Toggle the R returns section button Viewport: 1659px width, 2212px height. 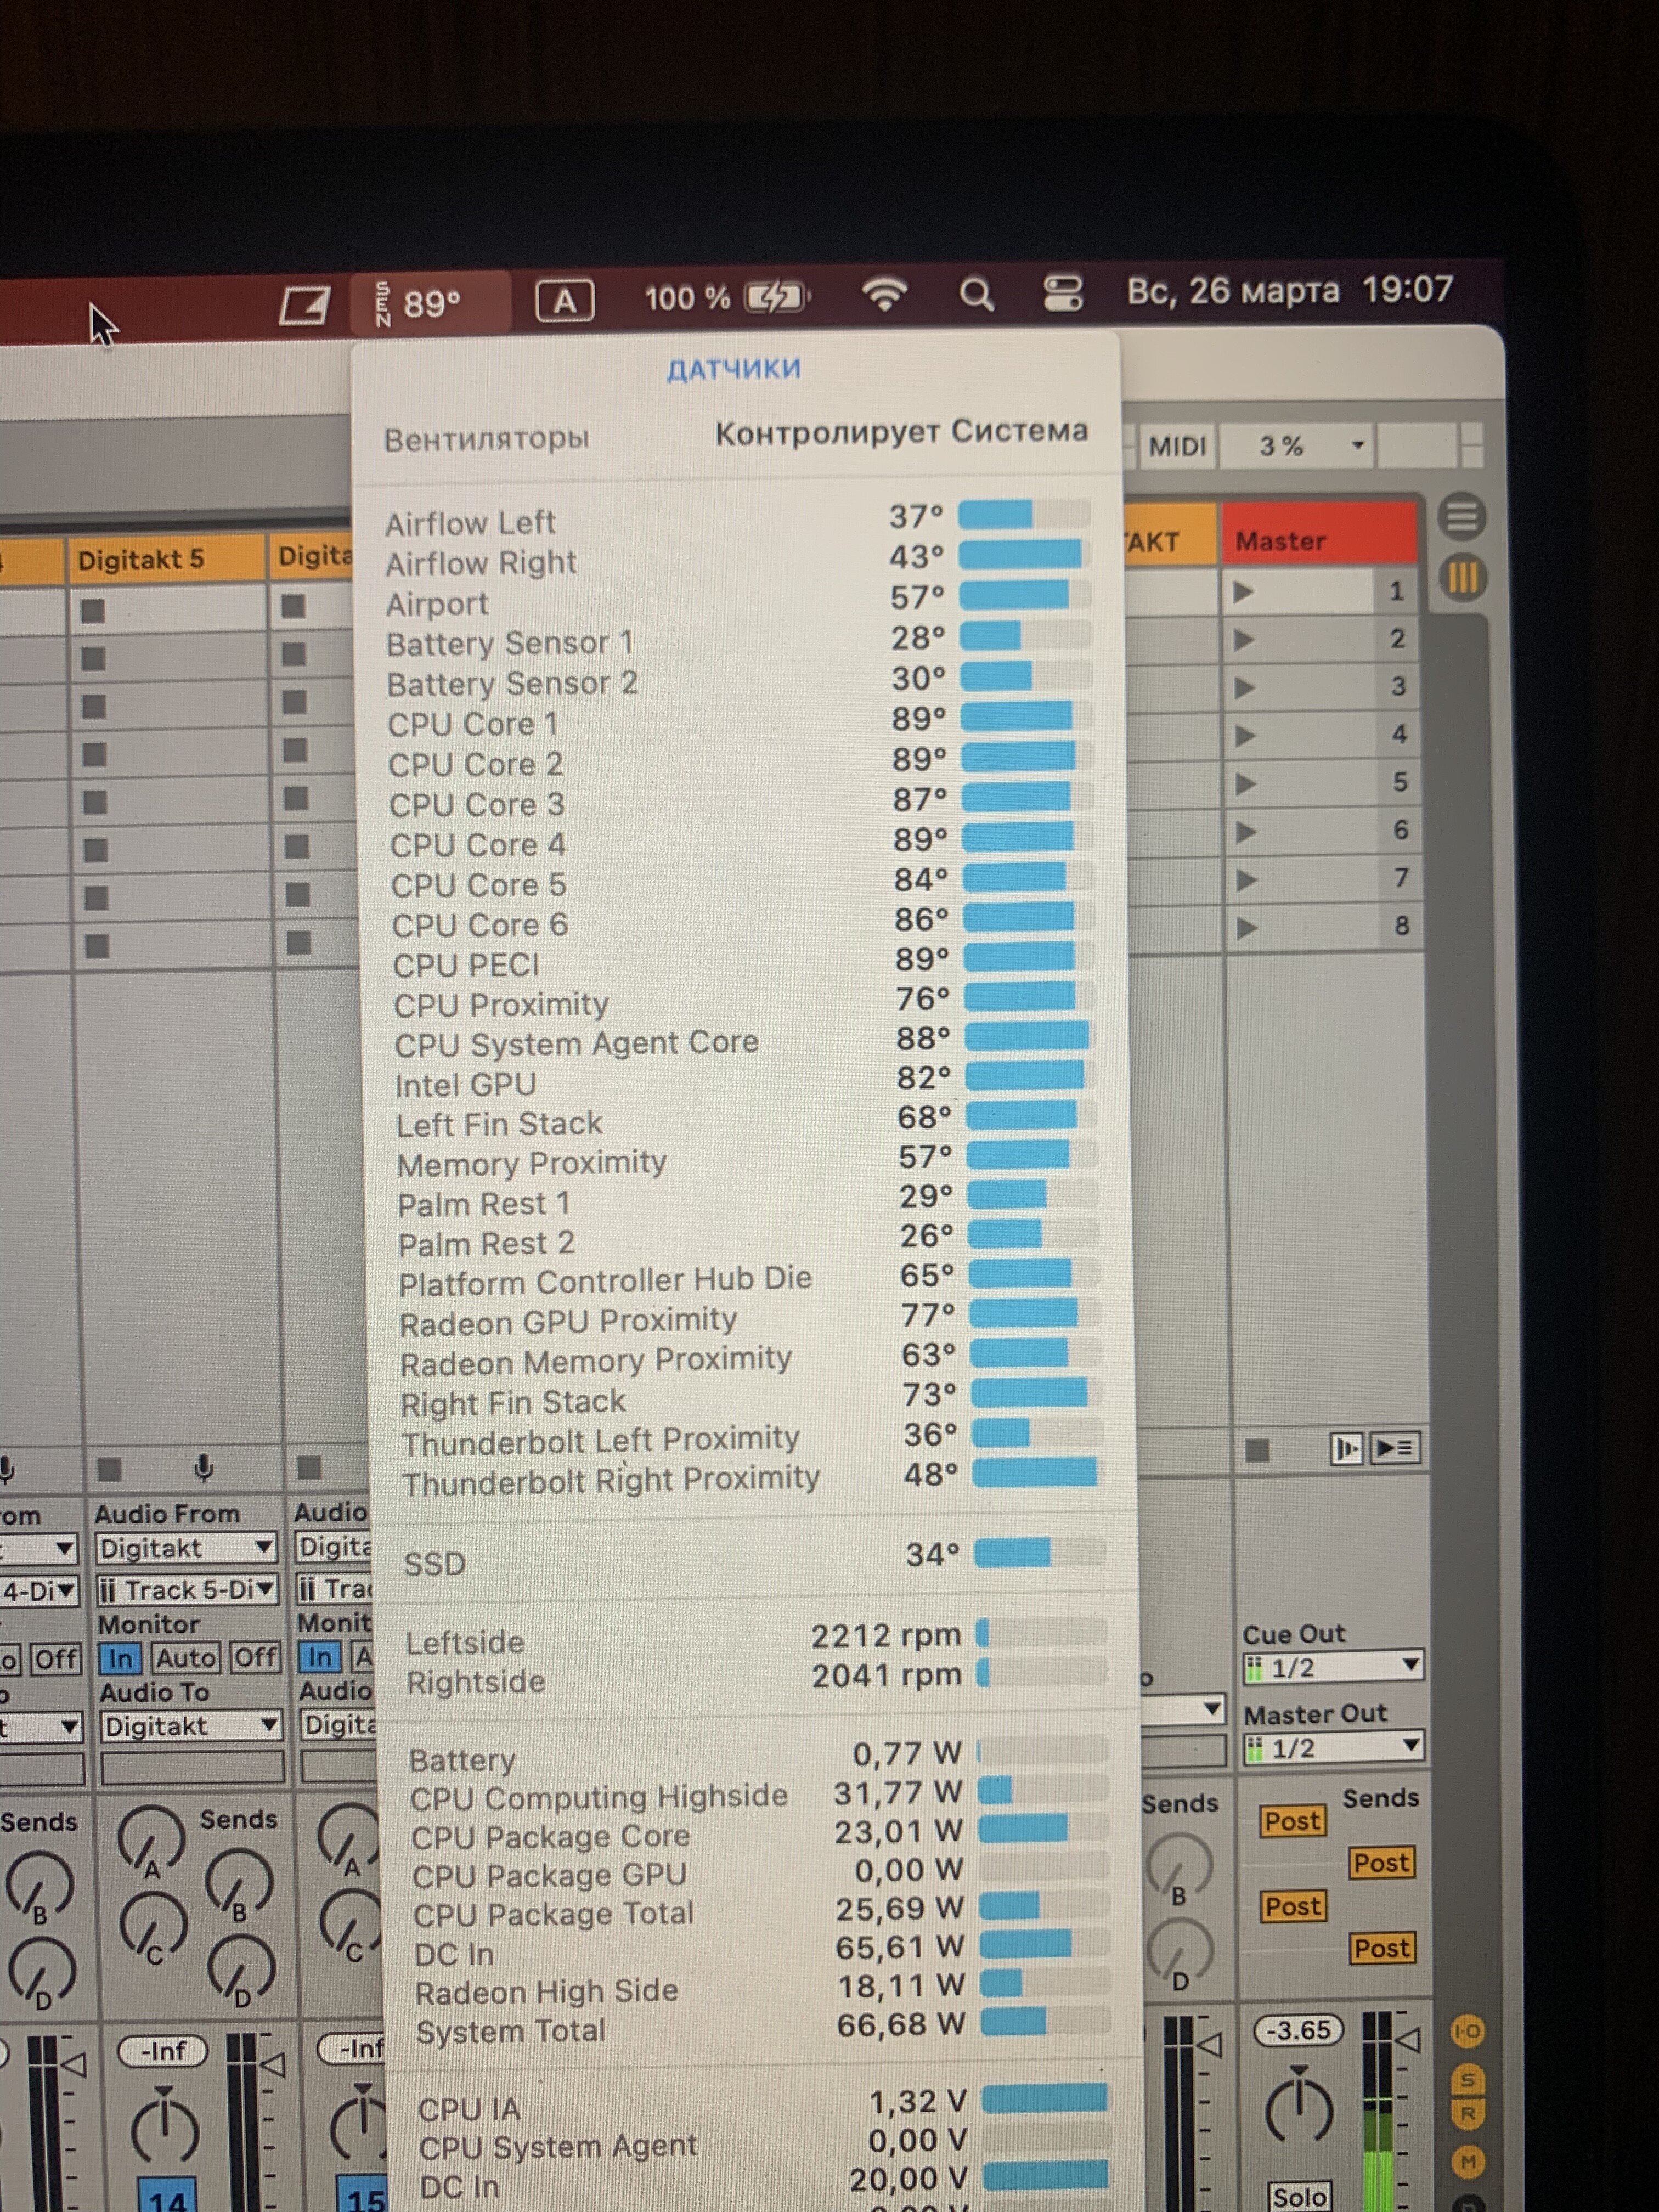point(1468,2114)
